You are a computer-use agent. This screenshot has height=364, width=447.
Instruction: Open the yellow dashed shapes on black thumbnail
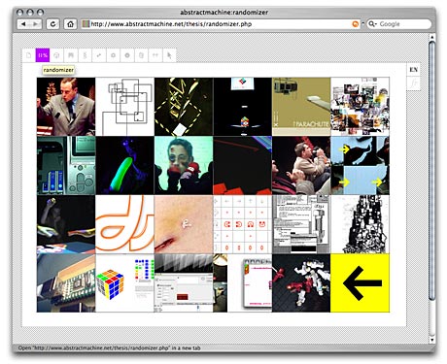pos(184,107)
